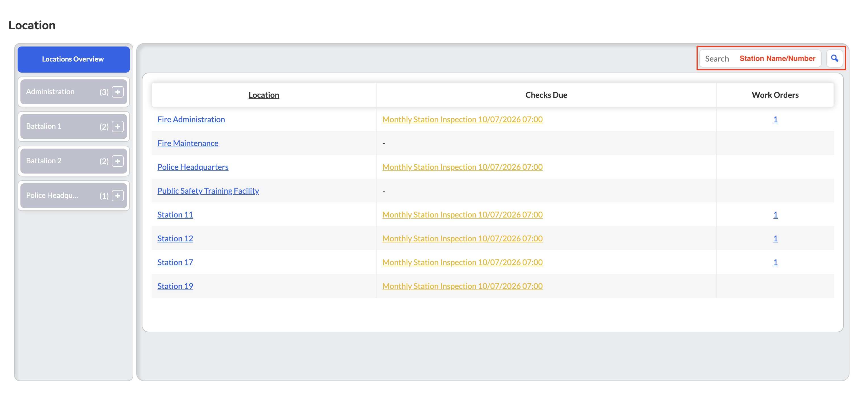Image resolution: width=858 pixels, height=393 pixels.
Task: Click the Checks Due column header
Action: point(546,95)
